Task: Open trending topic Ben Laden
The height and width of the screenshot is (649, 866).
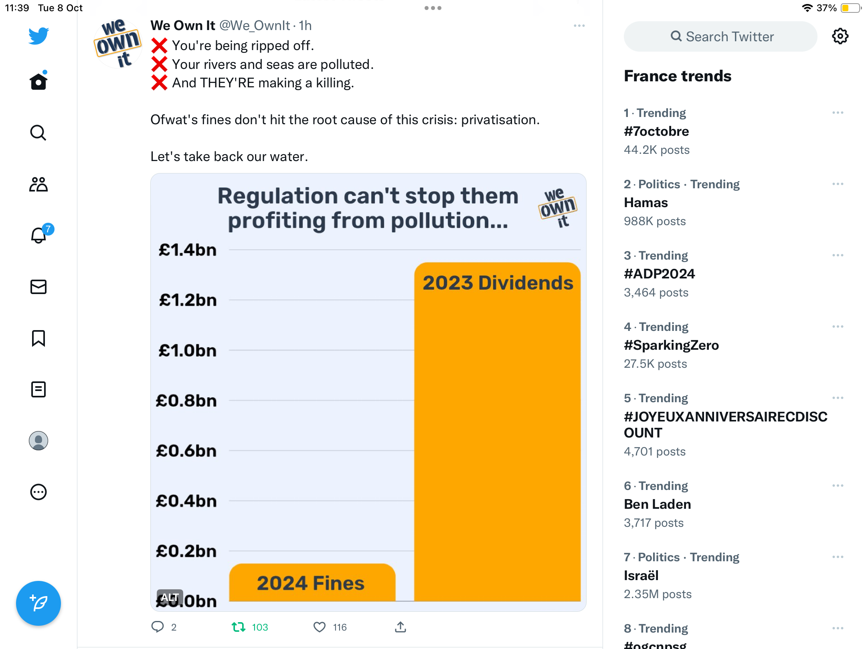Action: click(658, 504)
